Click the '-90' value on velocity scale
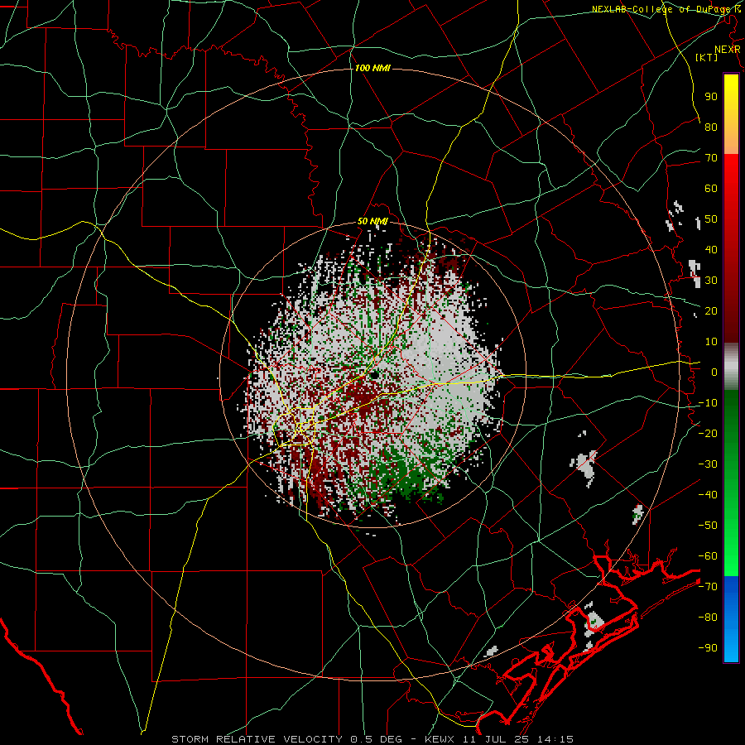 coord(708,647)
